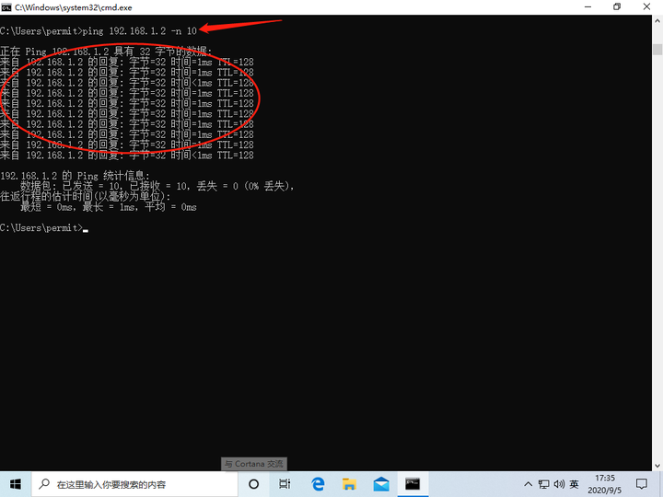This screenshot has height=497, width=663.
Task: Restore down the cmd.exe window
Action: point(617,7)
